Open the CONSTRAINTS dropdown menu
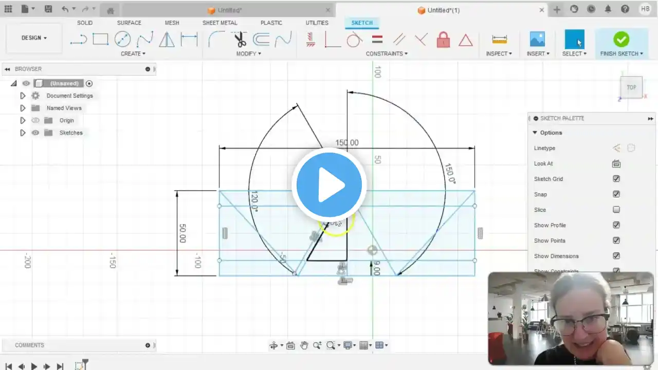 pyautogui.click(x=387, y=53)
